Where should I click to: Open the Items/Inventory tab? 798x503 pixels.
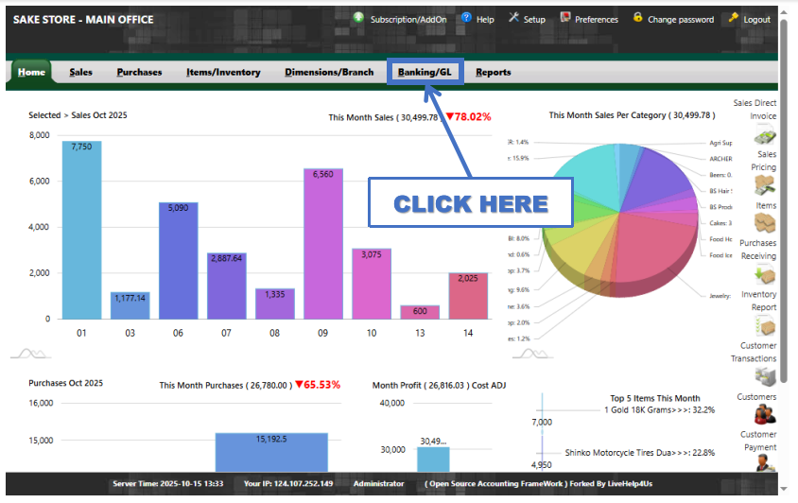pyautogui.click(x=223, y=72)
